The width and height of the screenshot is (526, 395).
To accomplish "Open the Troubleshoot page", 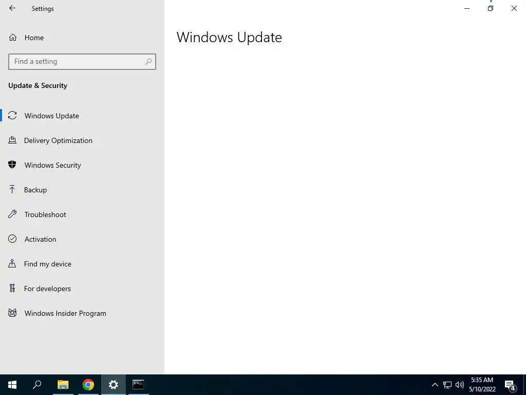I will 82,214.
